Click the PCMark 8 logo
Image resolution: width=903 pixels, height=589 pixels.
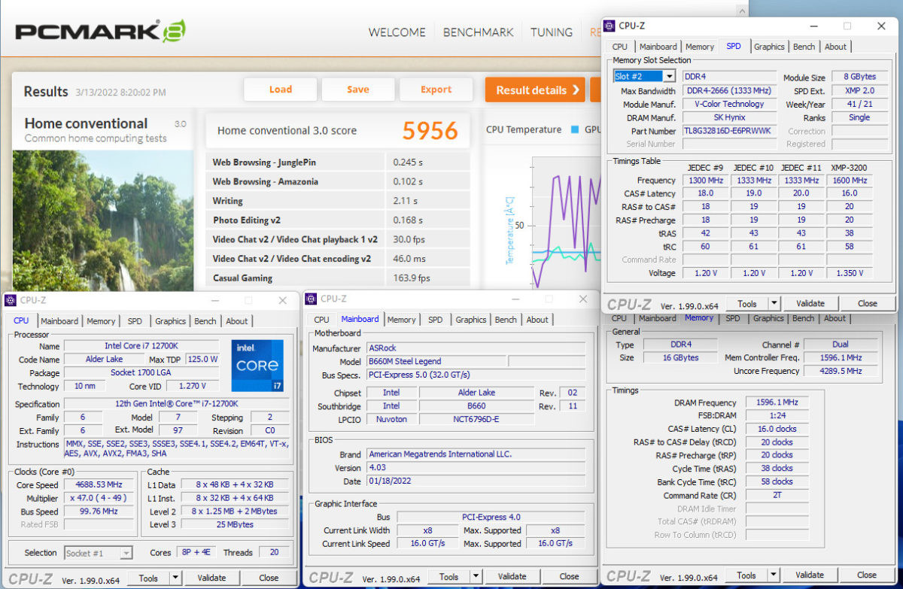[x=100, y=32]
